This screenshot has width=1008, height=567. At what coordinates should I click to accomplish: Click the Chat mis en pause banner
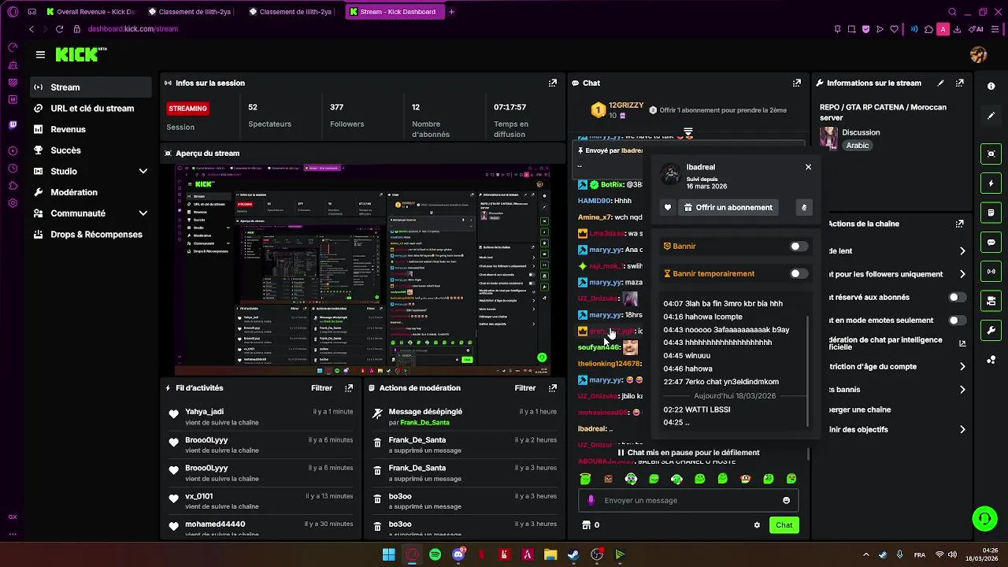tap(689, 453)
